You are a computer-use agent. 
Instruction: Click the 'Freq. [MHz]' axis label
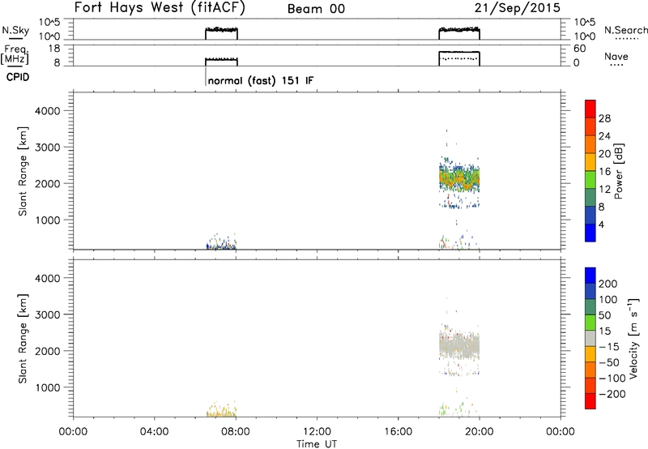15,54
